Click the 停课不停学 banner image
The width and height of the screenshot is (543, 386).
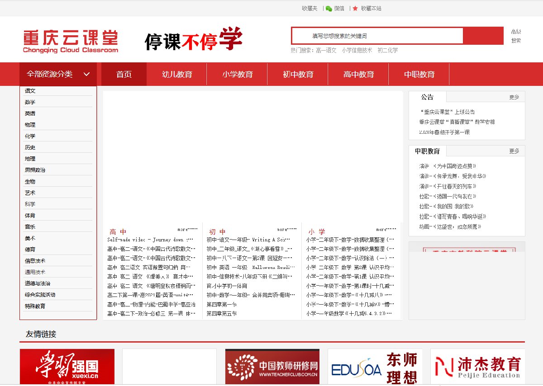[x=194, y=40]
